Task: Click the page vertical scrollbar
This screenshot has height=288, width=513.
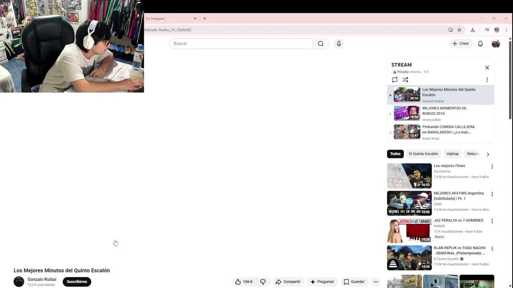Action: pos(510,80)
